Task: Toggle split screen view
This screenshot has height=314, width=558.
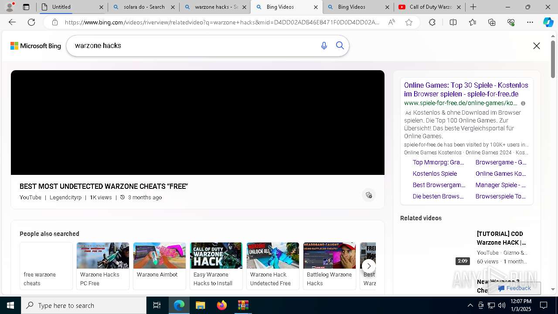Action: pos(453,22)
